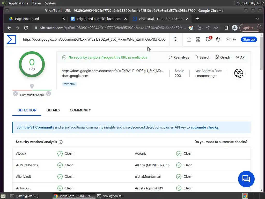Image resolution: width=265 pixels, height=199 pixels.
Task: Expand the tab search chevron
Action: [x=257, y=19]
